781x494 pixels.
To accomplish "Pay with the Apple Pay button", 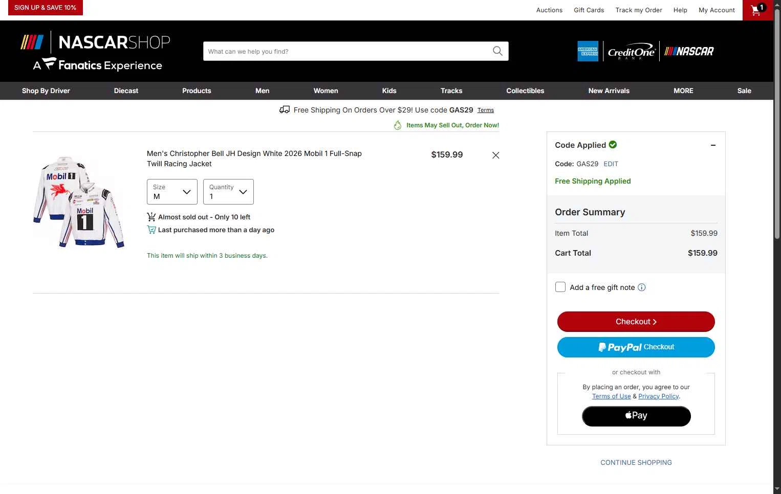I will (636, 416).
